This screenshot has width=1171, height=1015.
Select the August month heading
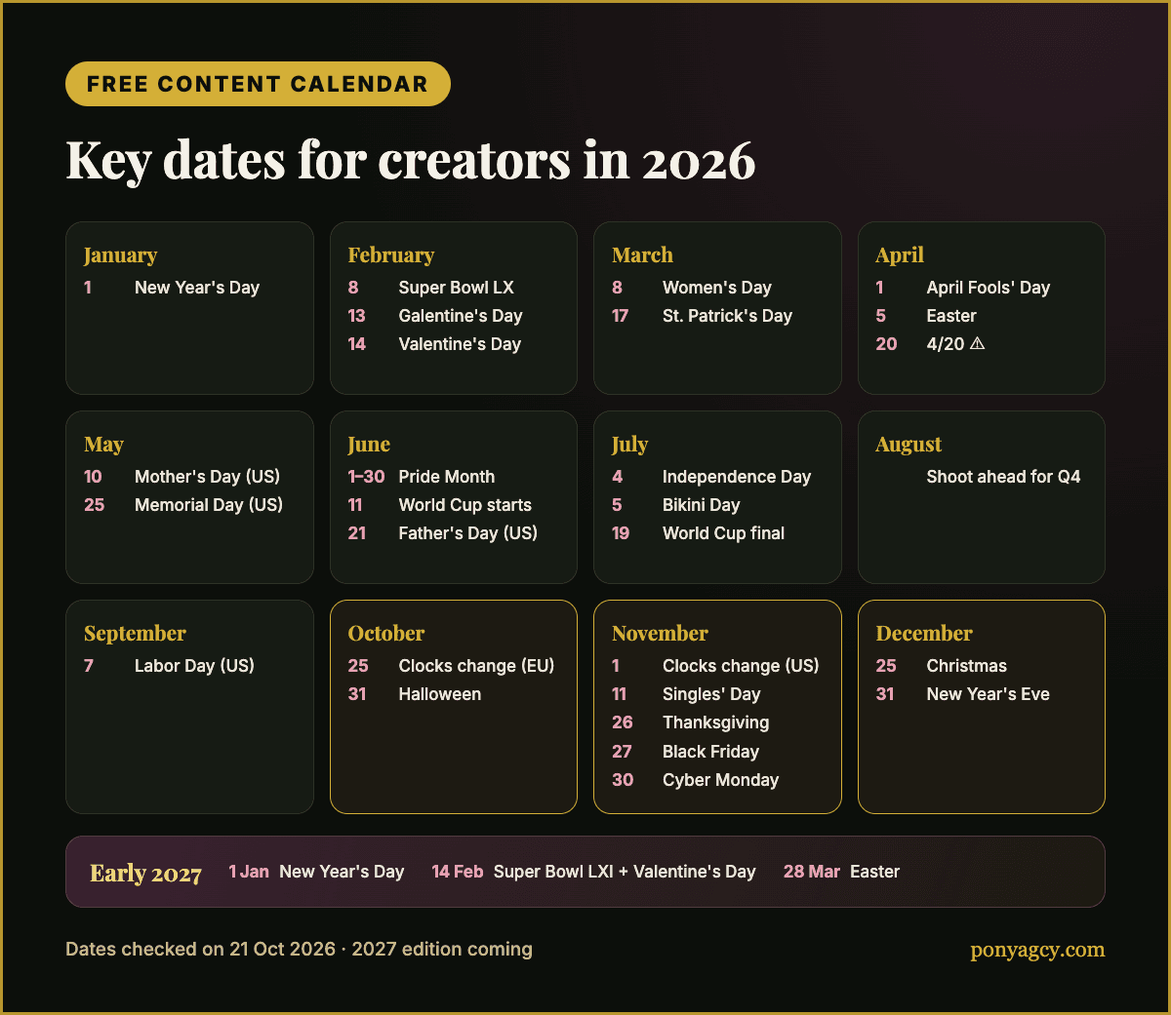point(909,445)
